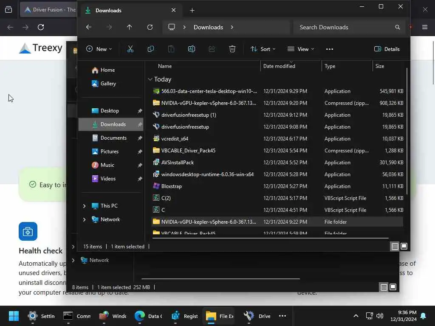The image size is (435, 326).
Task: Click the Paste clipboard icon
Action: tap(171, 49)
